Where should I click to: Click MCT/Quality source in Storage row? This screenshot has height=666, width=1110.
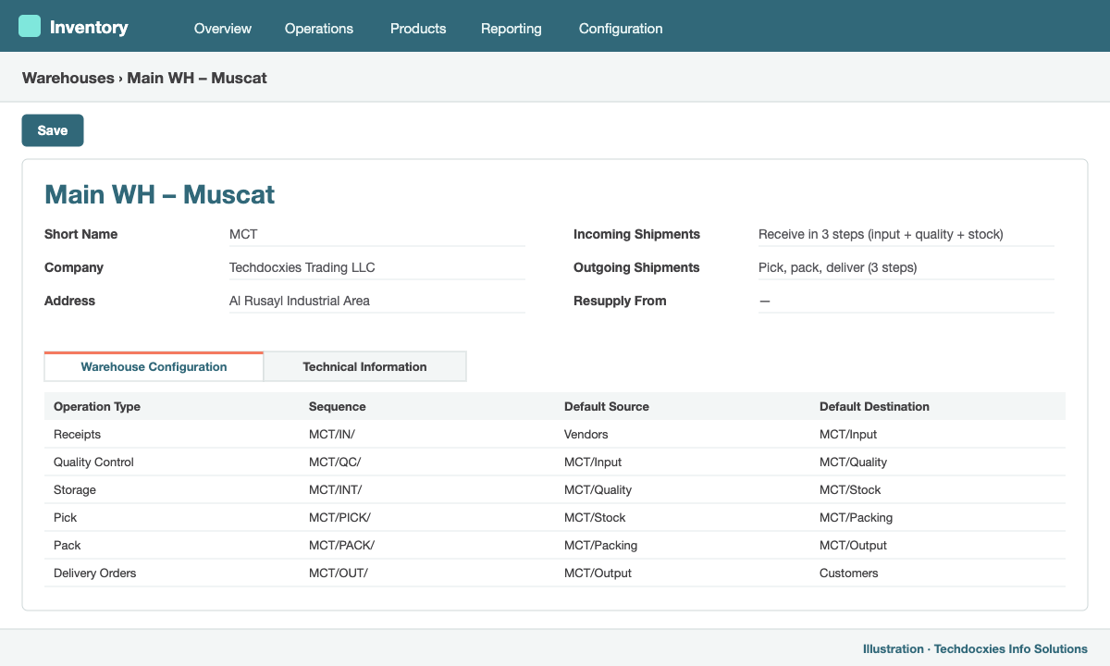pyautogui.click(x=598, y=489)
